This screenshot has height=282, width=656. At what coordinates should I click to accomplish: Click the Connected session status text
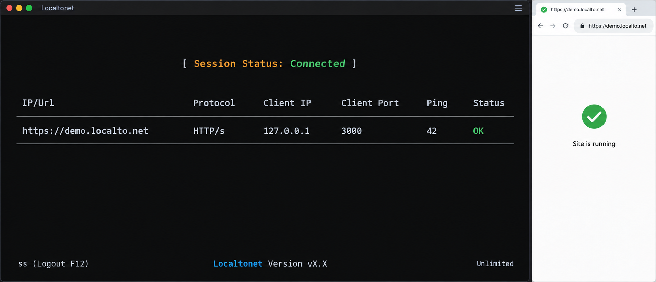pos(318,63)
